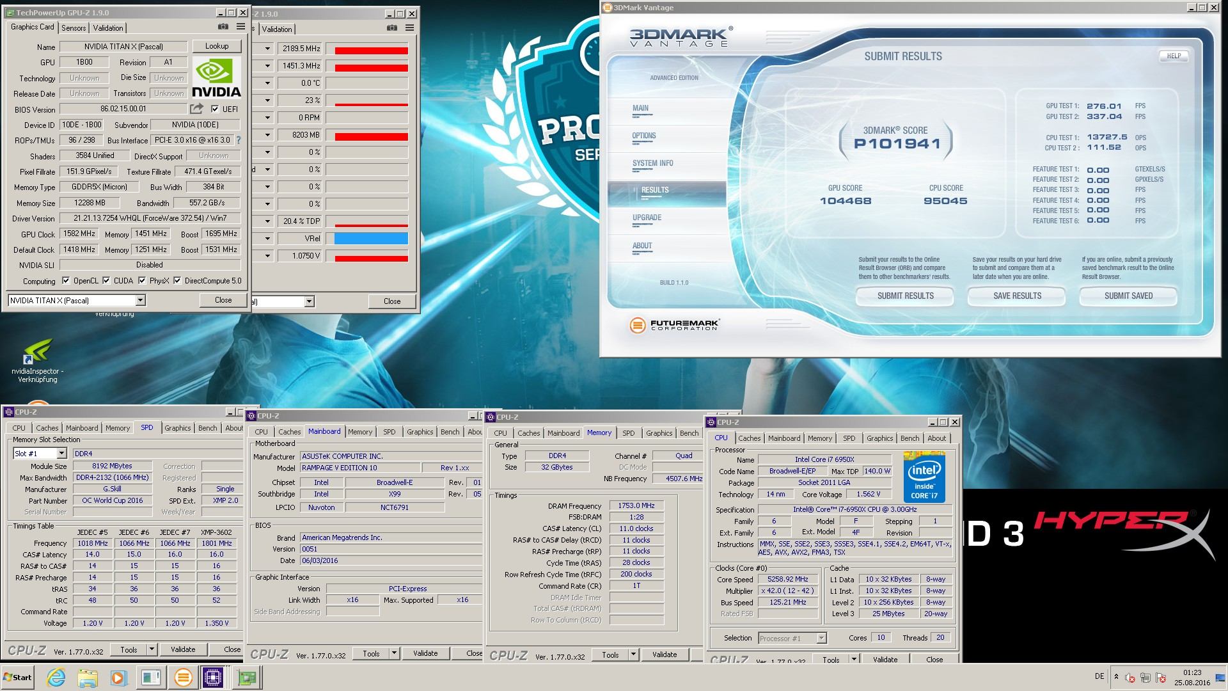Click camera icon in GPU-Z sensors window
This screenshot has width=1228, height=691.
pyautogui.click(x=391, y=28)
